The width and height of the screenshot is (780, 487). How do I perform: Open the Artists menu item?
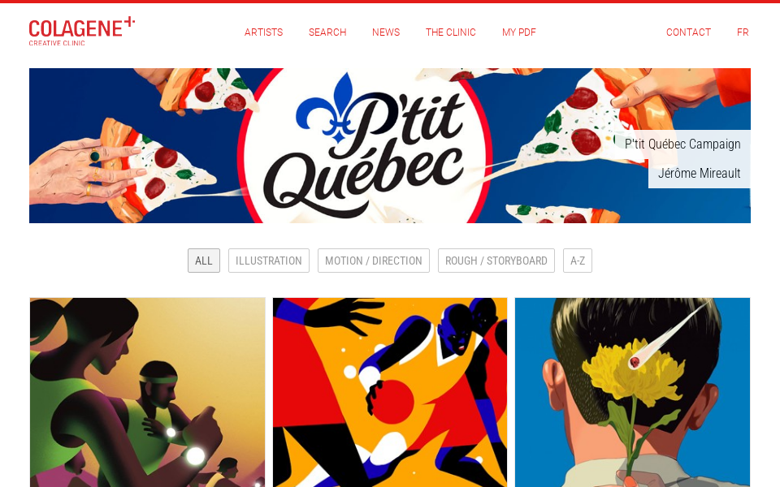pos(263,32)
